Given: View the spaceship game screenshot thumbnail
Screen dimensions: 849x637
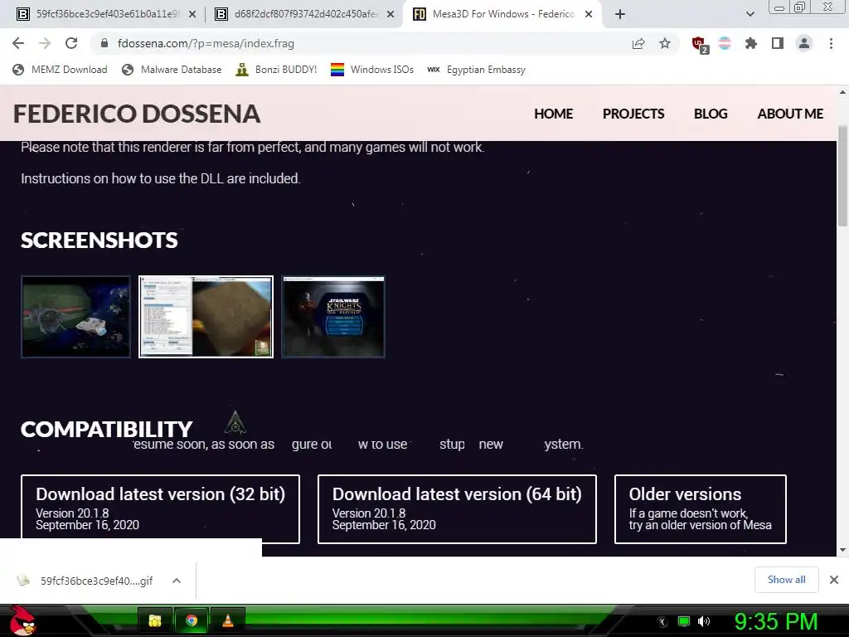Looking at the screenshot, I should pyautogui.click(x=75, y=317).
